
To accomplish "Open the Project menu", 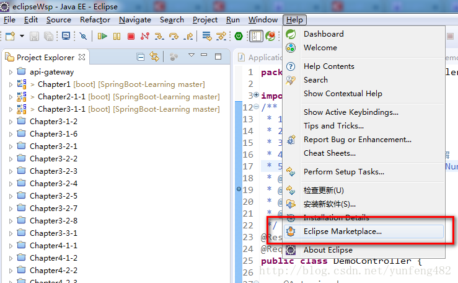I will point(205,20).
